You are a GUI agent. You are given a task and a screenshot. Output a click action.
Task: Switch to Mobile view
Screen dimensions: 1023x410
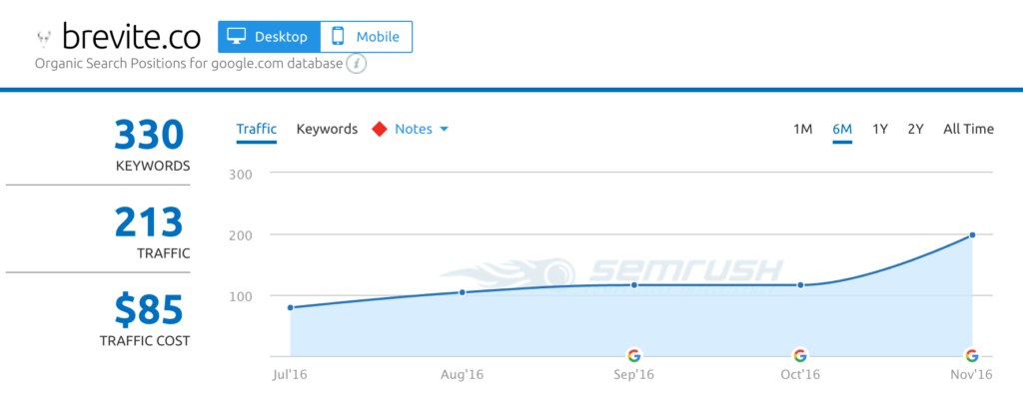tap(366, 37)
